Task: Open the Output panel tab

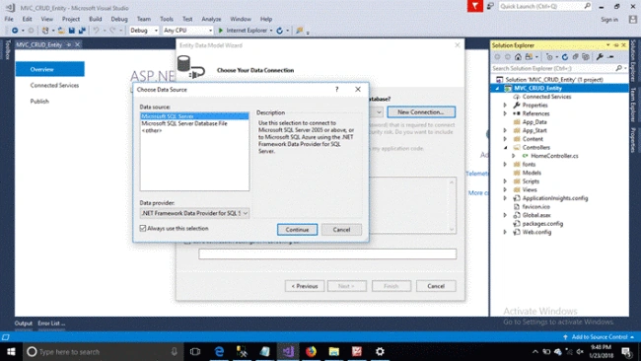Action: [x=24, y=323]
